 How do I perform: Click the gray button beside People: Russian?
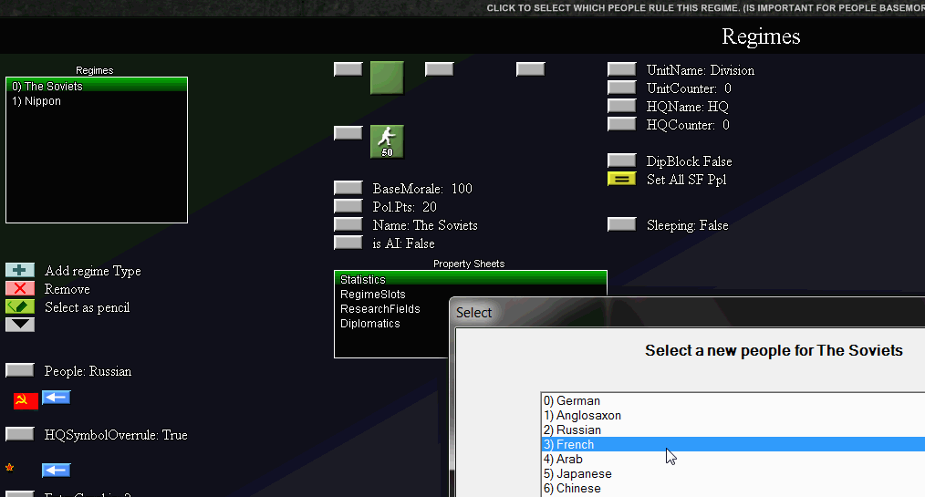click(x=20, y=370)
